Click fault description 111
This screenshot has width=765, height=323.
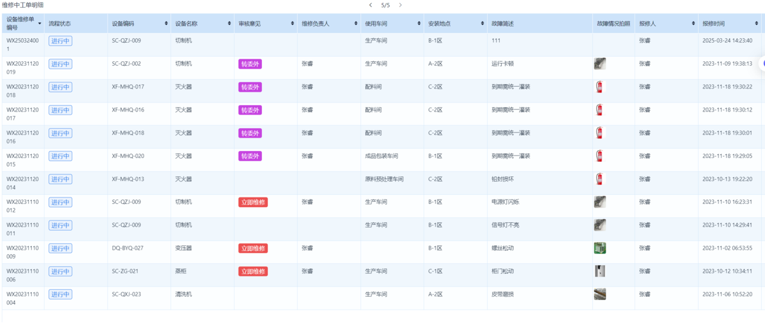496,40
